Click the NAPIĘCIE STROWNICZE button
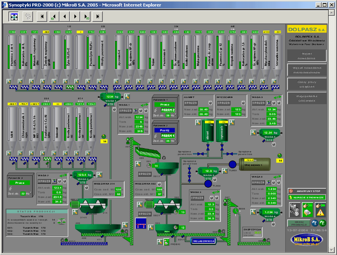Image resolution: width=337 pixels, height=255 pixels. click(x=307, y=198)
